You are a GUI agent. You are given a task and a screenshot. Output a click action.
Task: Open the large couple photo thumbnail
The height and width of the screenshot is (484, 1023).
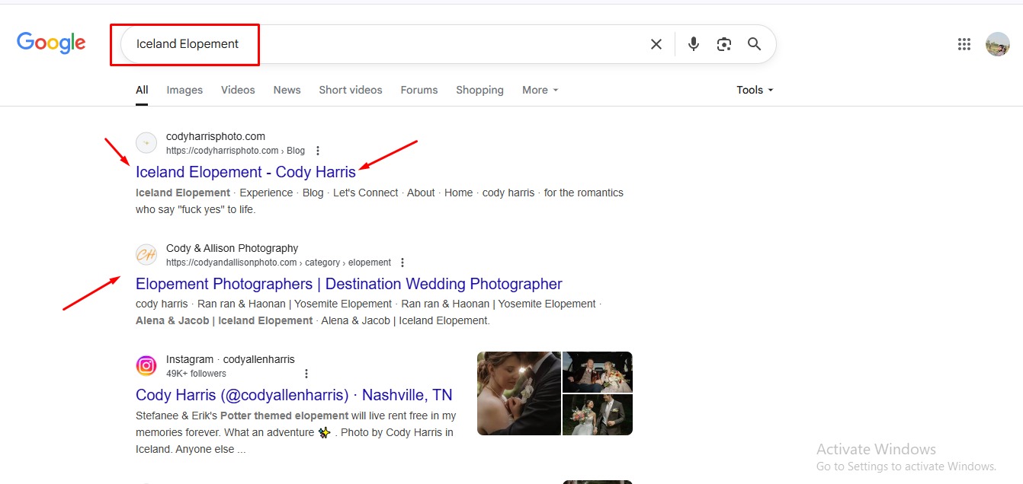(x=519, y=393)
